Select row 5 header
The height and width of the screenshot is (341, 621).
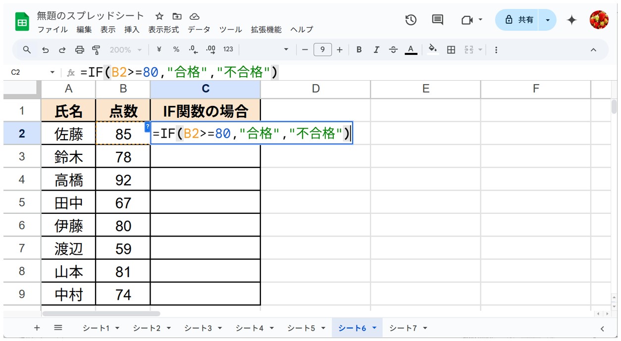(x=21, y=202)
